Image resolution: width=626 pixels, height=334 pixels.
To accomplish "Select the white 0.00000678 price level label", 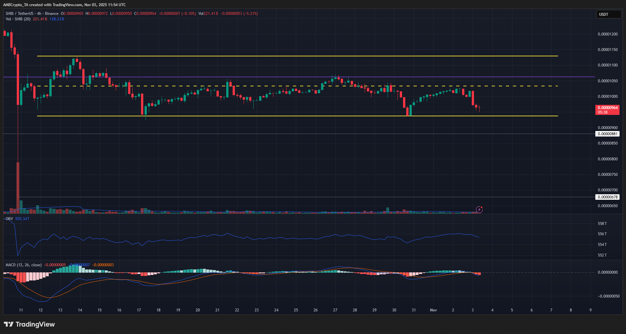I will tap(607, 197).
